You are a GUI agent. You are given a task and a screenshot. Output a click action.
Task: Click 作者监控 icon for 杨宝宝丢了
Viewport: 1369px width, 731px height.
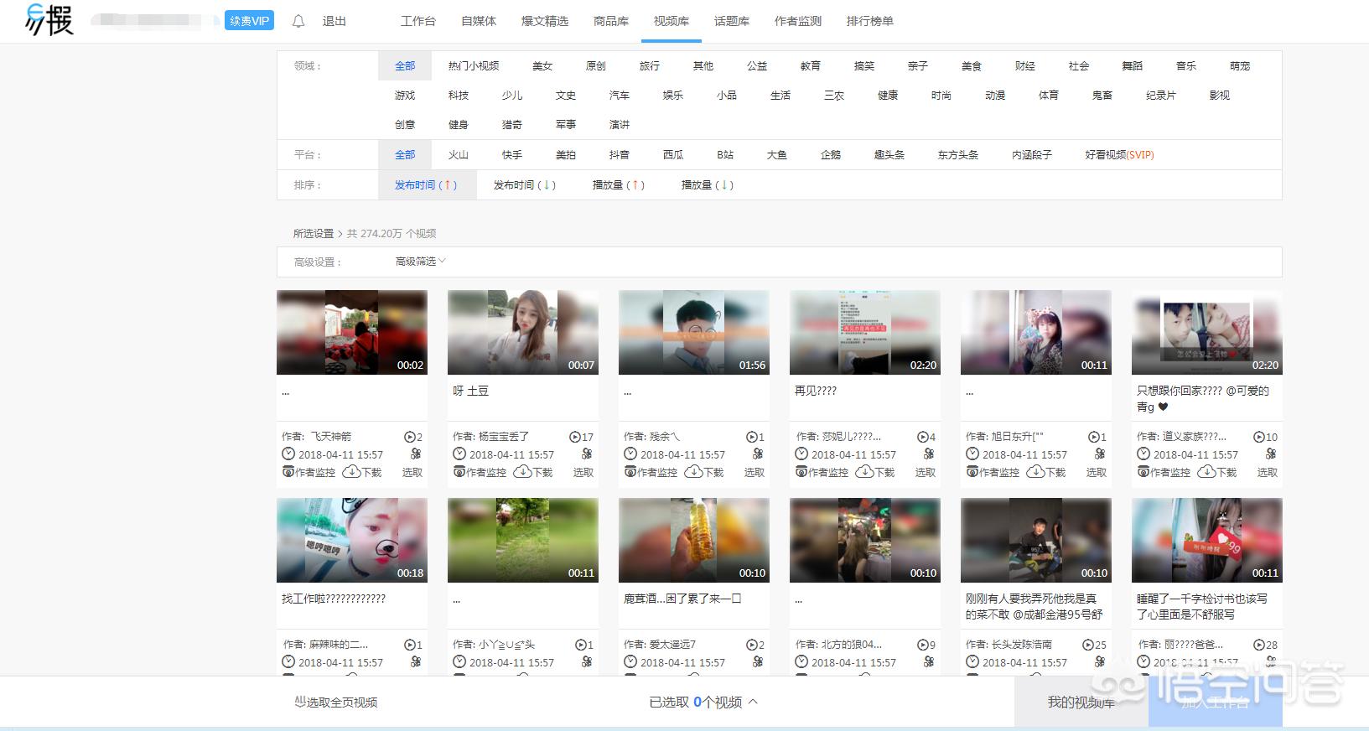(459, 472)
